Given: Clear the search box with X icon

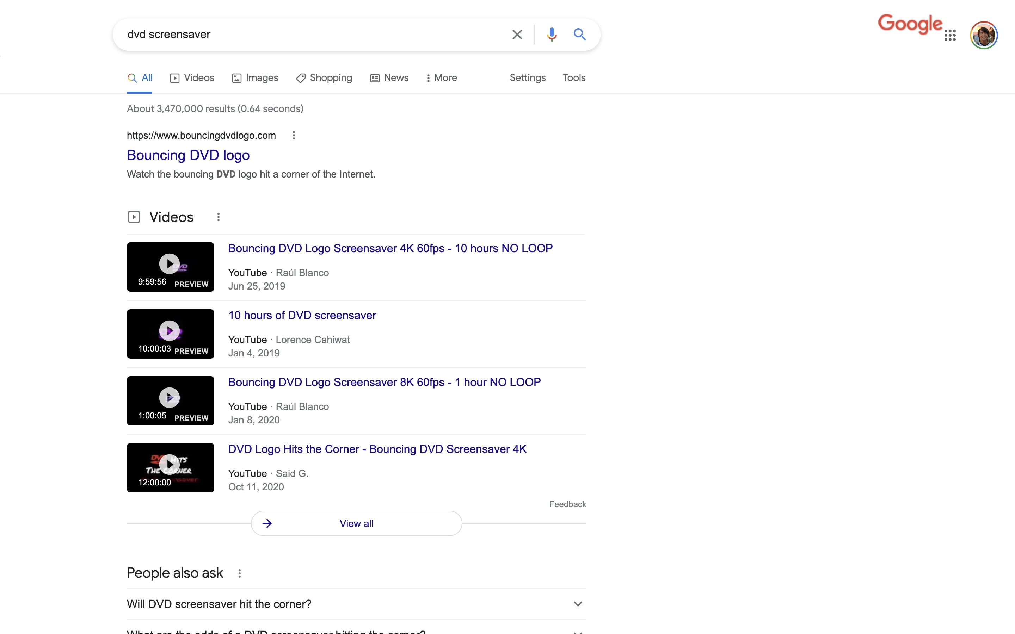Looking at the screenshot, I should [517, 35].
